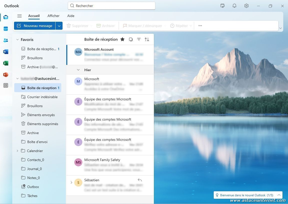Viewport: 288px width, 204px height.
Task: Select the MA avatar of Microsoft Account message
Action: 78,52
